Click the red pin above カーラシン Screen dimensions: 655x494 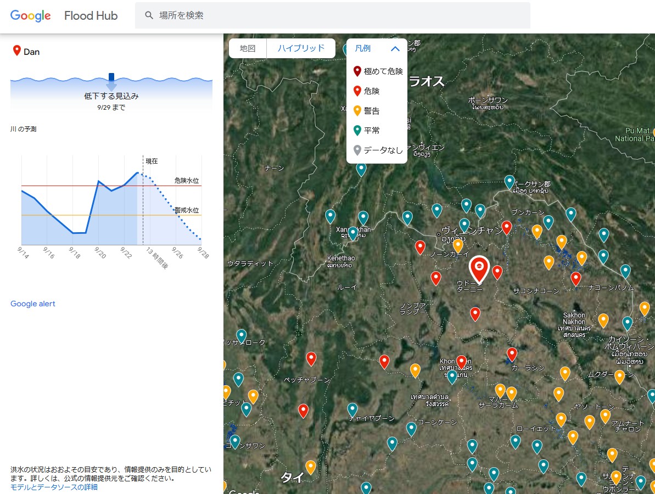coord(512,355)
